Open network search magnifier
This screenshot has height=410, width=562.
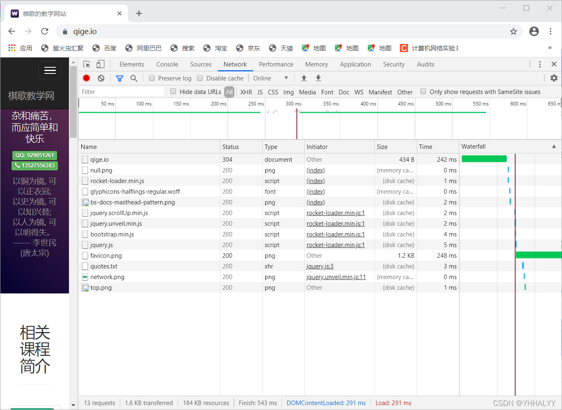coord(134,78)
